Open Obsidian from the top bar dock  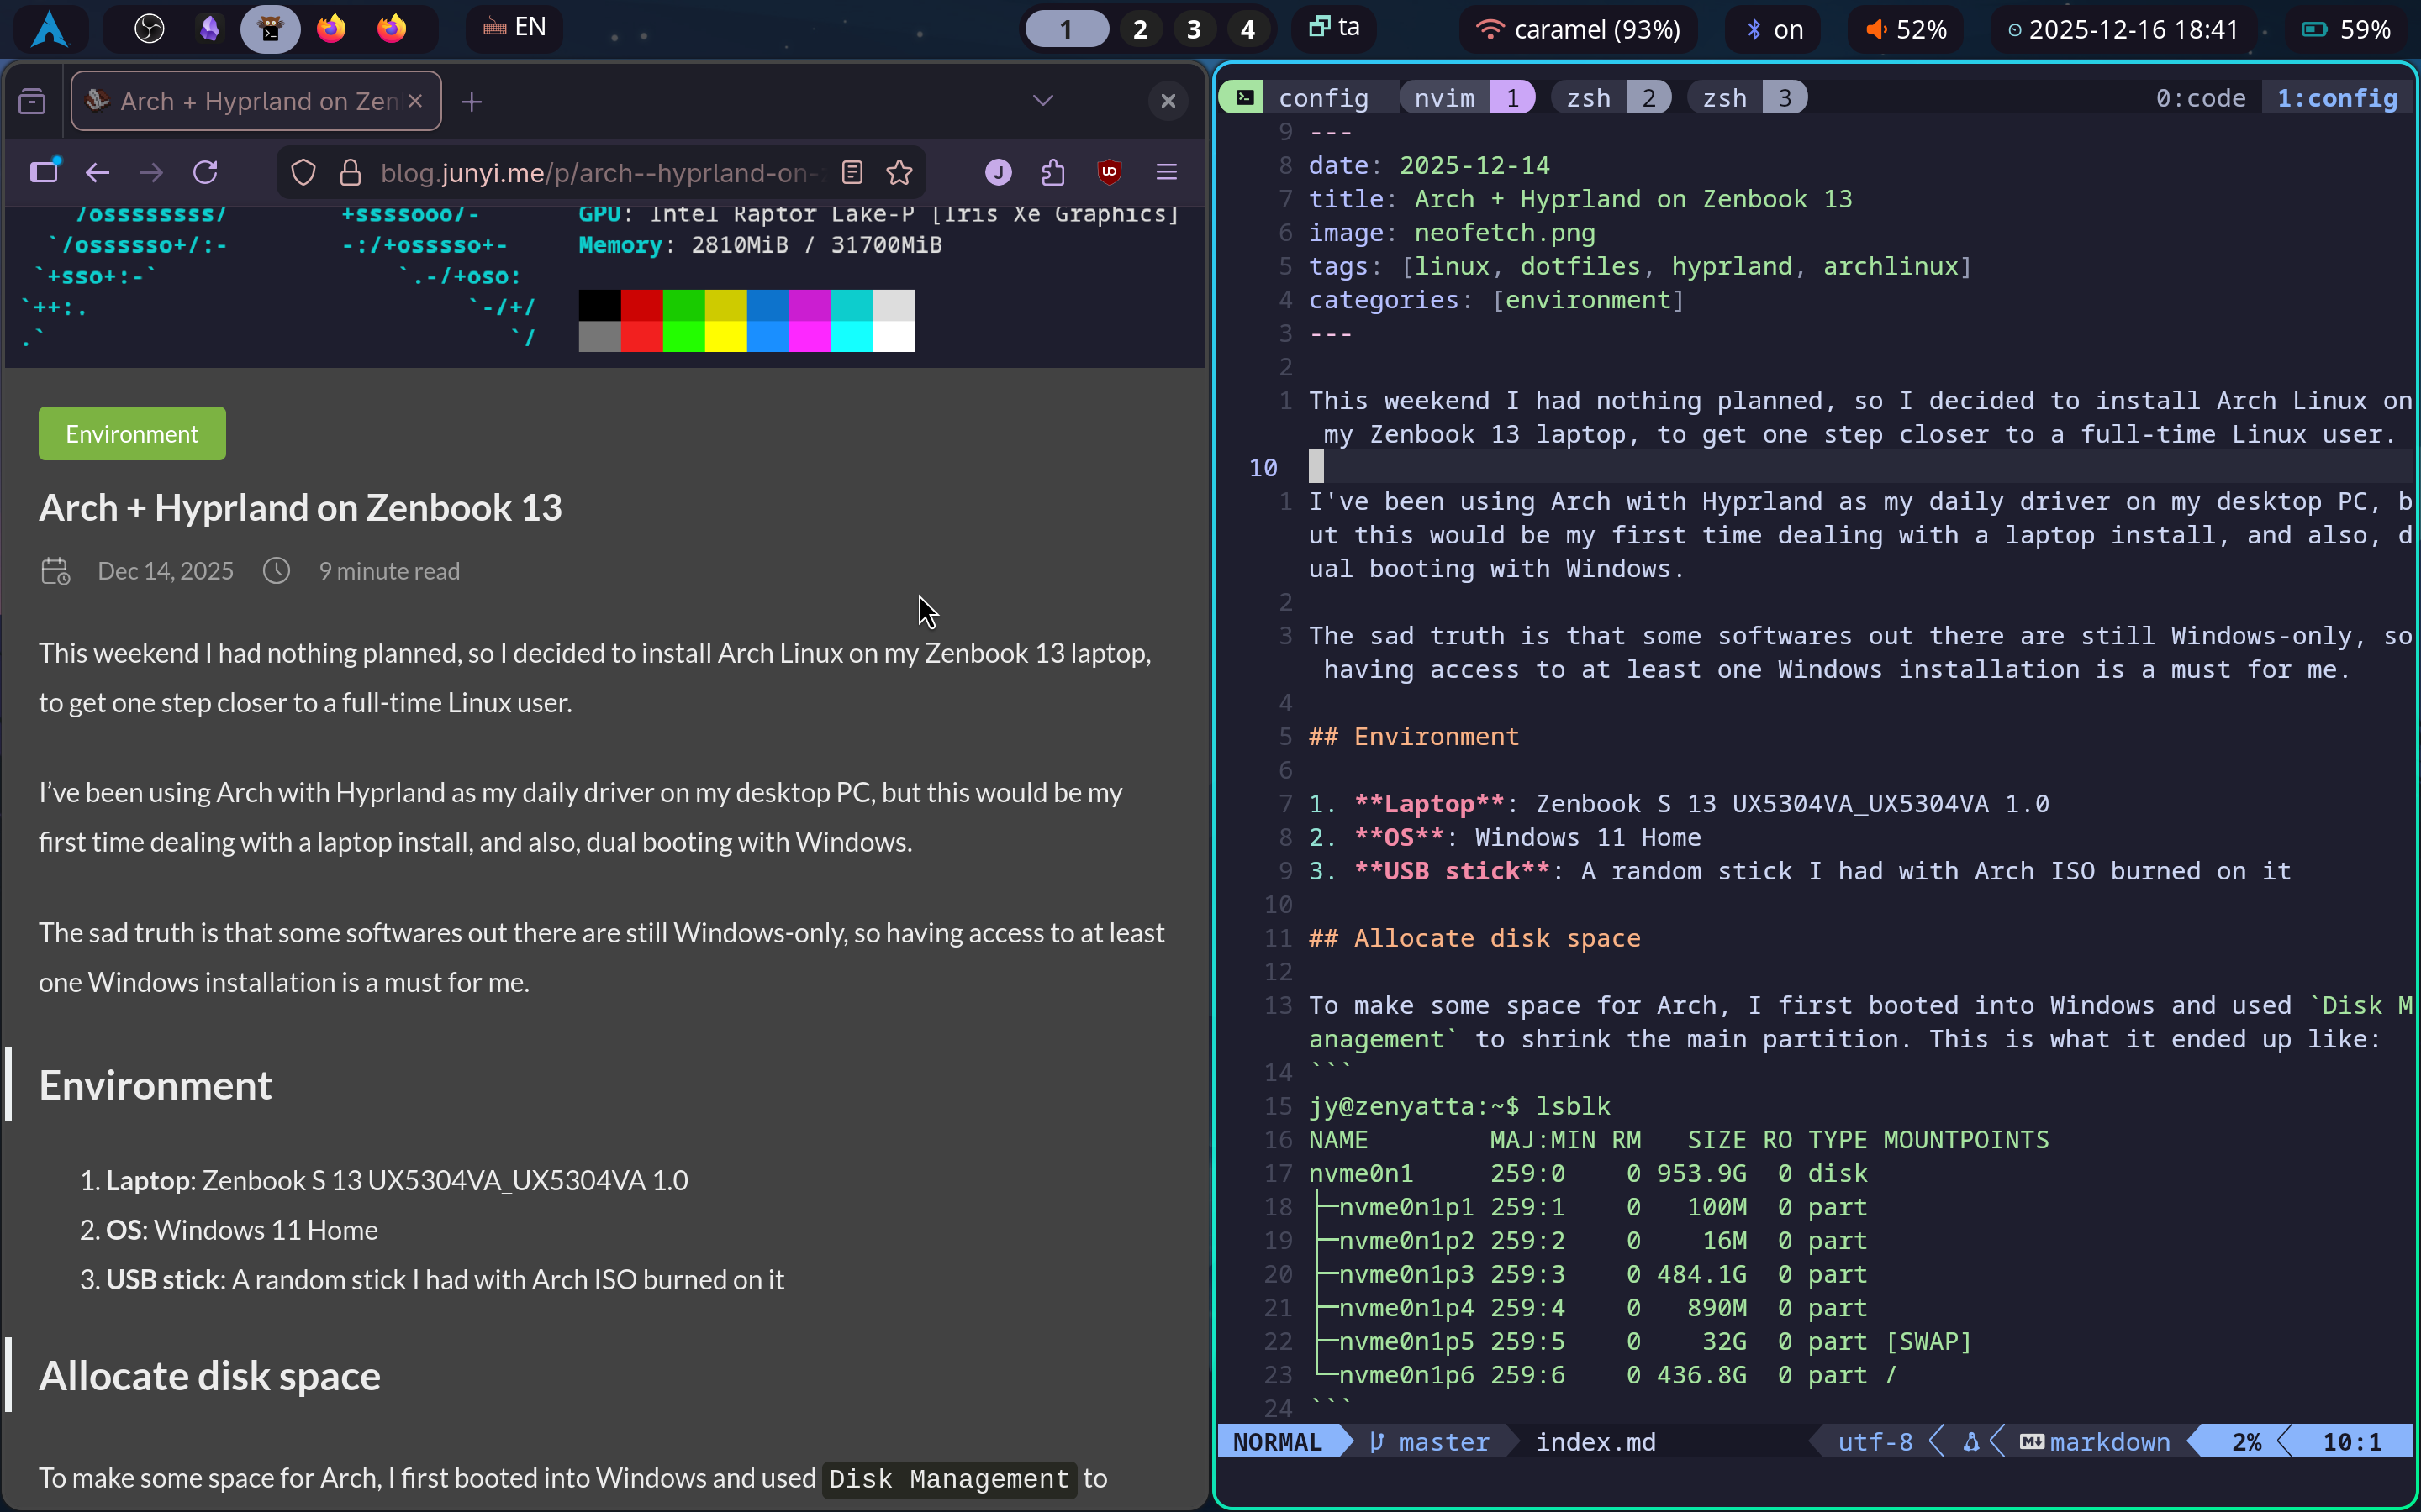coord(209,29)
